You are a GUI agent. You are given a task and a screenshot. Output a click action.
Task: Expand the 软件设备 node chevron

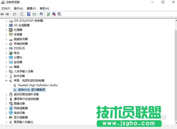click(x=6, y=76)
